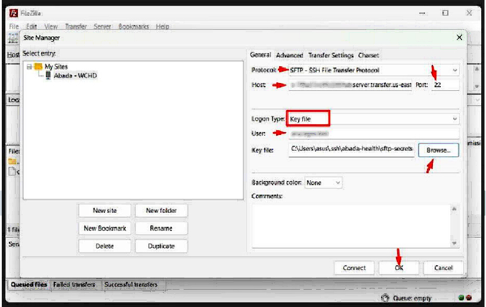Focus the User input field
Image resolution: width=486 pixels, height=307 pixels.
(x=374, y=134)
